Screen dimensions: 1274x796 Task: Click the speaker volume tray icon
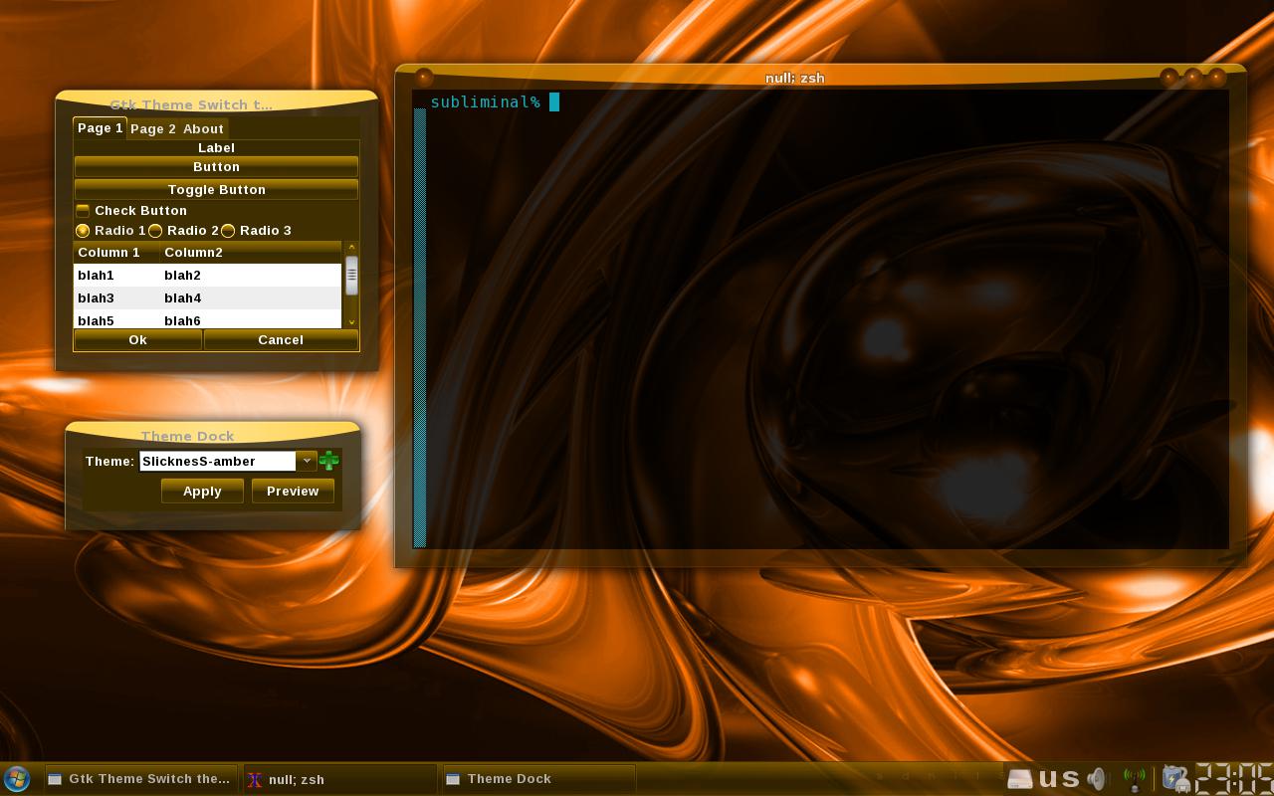1097,778
